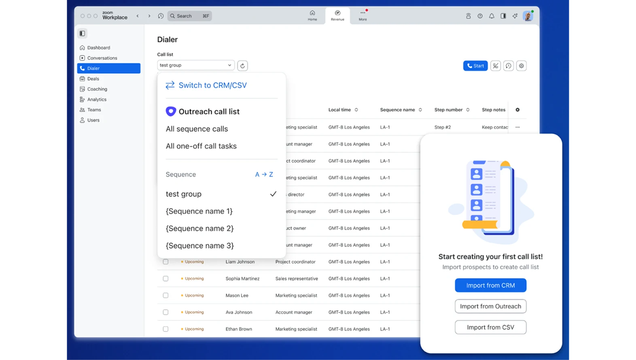Open the call history clock icon
636x360 pixels.
tap(508, 66)
